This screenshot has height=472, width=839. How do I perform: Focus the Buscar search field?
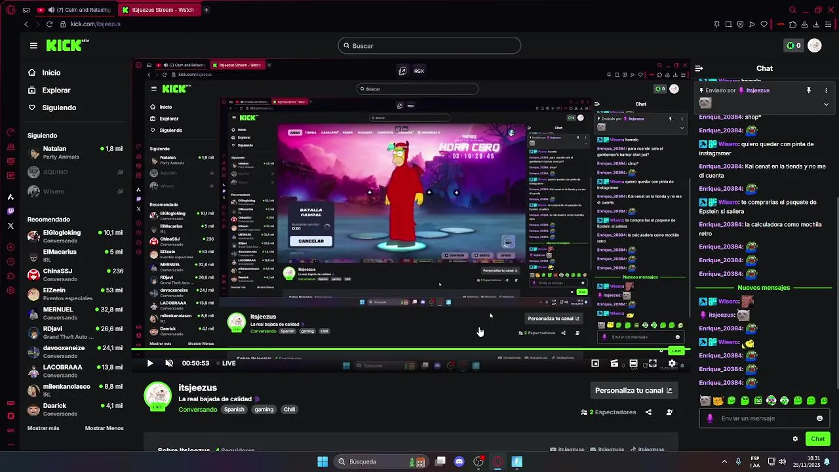(x=429, y=46)
